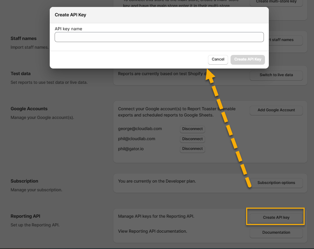314x249 pixels.
Task: Click Create multi-store key button
Action: tap(276, 2)
